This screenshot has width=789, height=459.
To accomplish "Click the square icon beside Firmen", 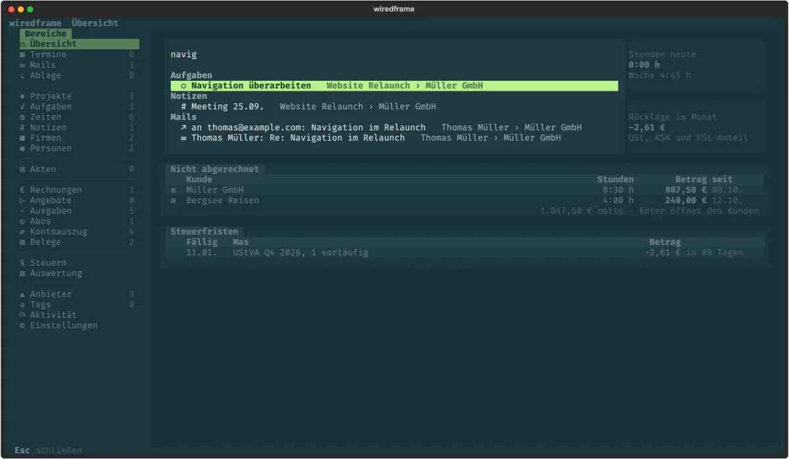I will [x=22, y=138].
